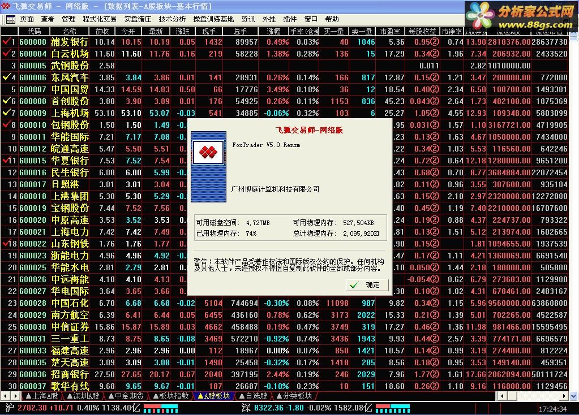Click the 17:24:34 clock in status bar

(x=552, y=409)
